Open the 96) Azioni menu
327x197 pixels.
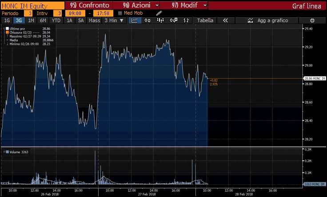point(136,5)
